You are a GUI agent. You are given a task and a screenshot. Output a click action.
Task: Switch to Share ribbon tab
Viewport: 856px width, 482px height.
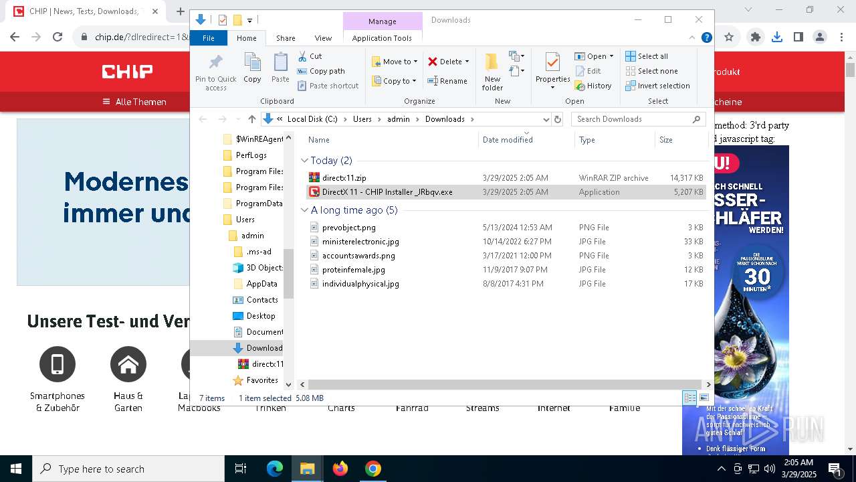[286, 38]
